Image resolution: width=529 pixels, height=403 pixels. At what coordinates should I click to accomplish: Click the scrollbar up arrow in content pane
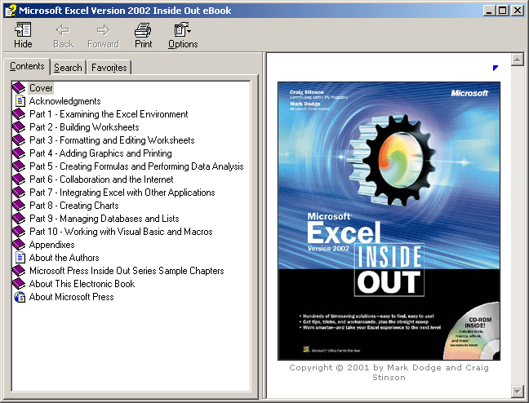pyautogui.click(x=518, y=60)
